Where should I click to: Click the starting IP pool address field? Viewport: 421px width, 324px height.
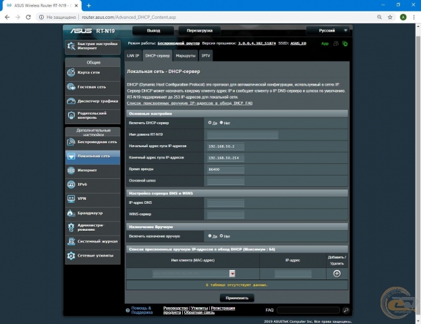click(225, 146)
